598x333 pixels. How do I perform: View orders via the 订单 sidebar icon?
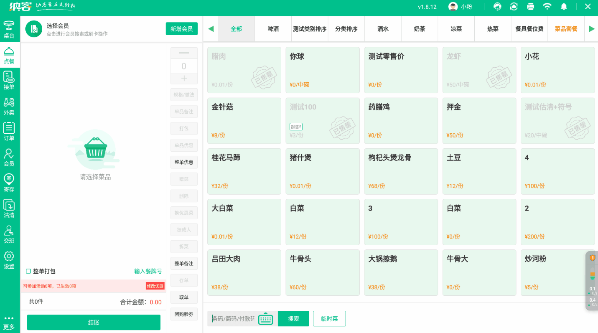(9, 131)
